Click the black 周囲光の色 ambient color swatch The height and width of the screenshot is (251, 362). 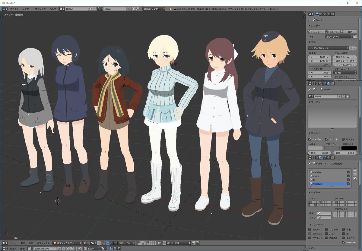pos(349,148)
